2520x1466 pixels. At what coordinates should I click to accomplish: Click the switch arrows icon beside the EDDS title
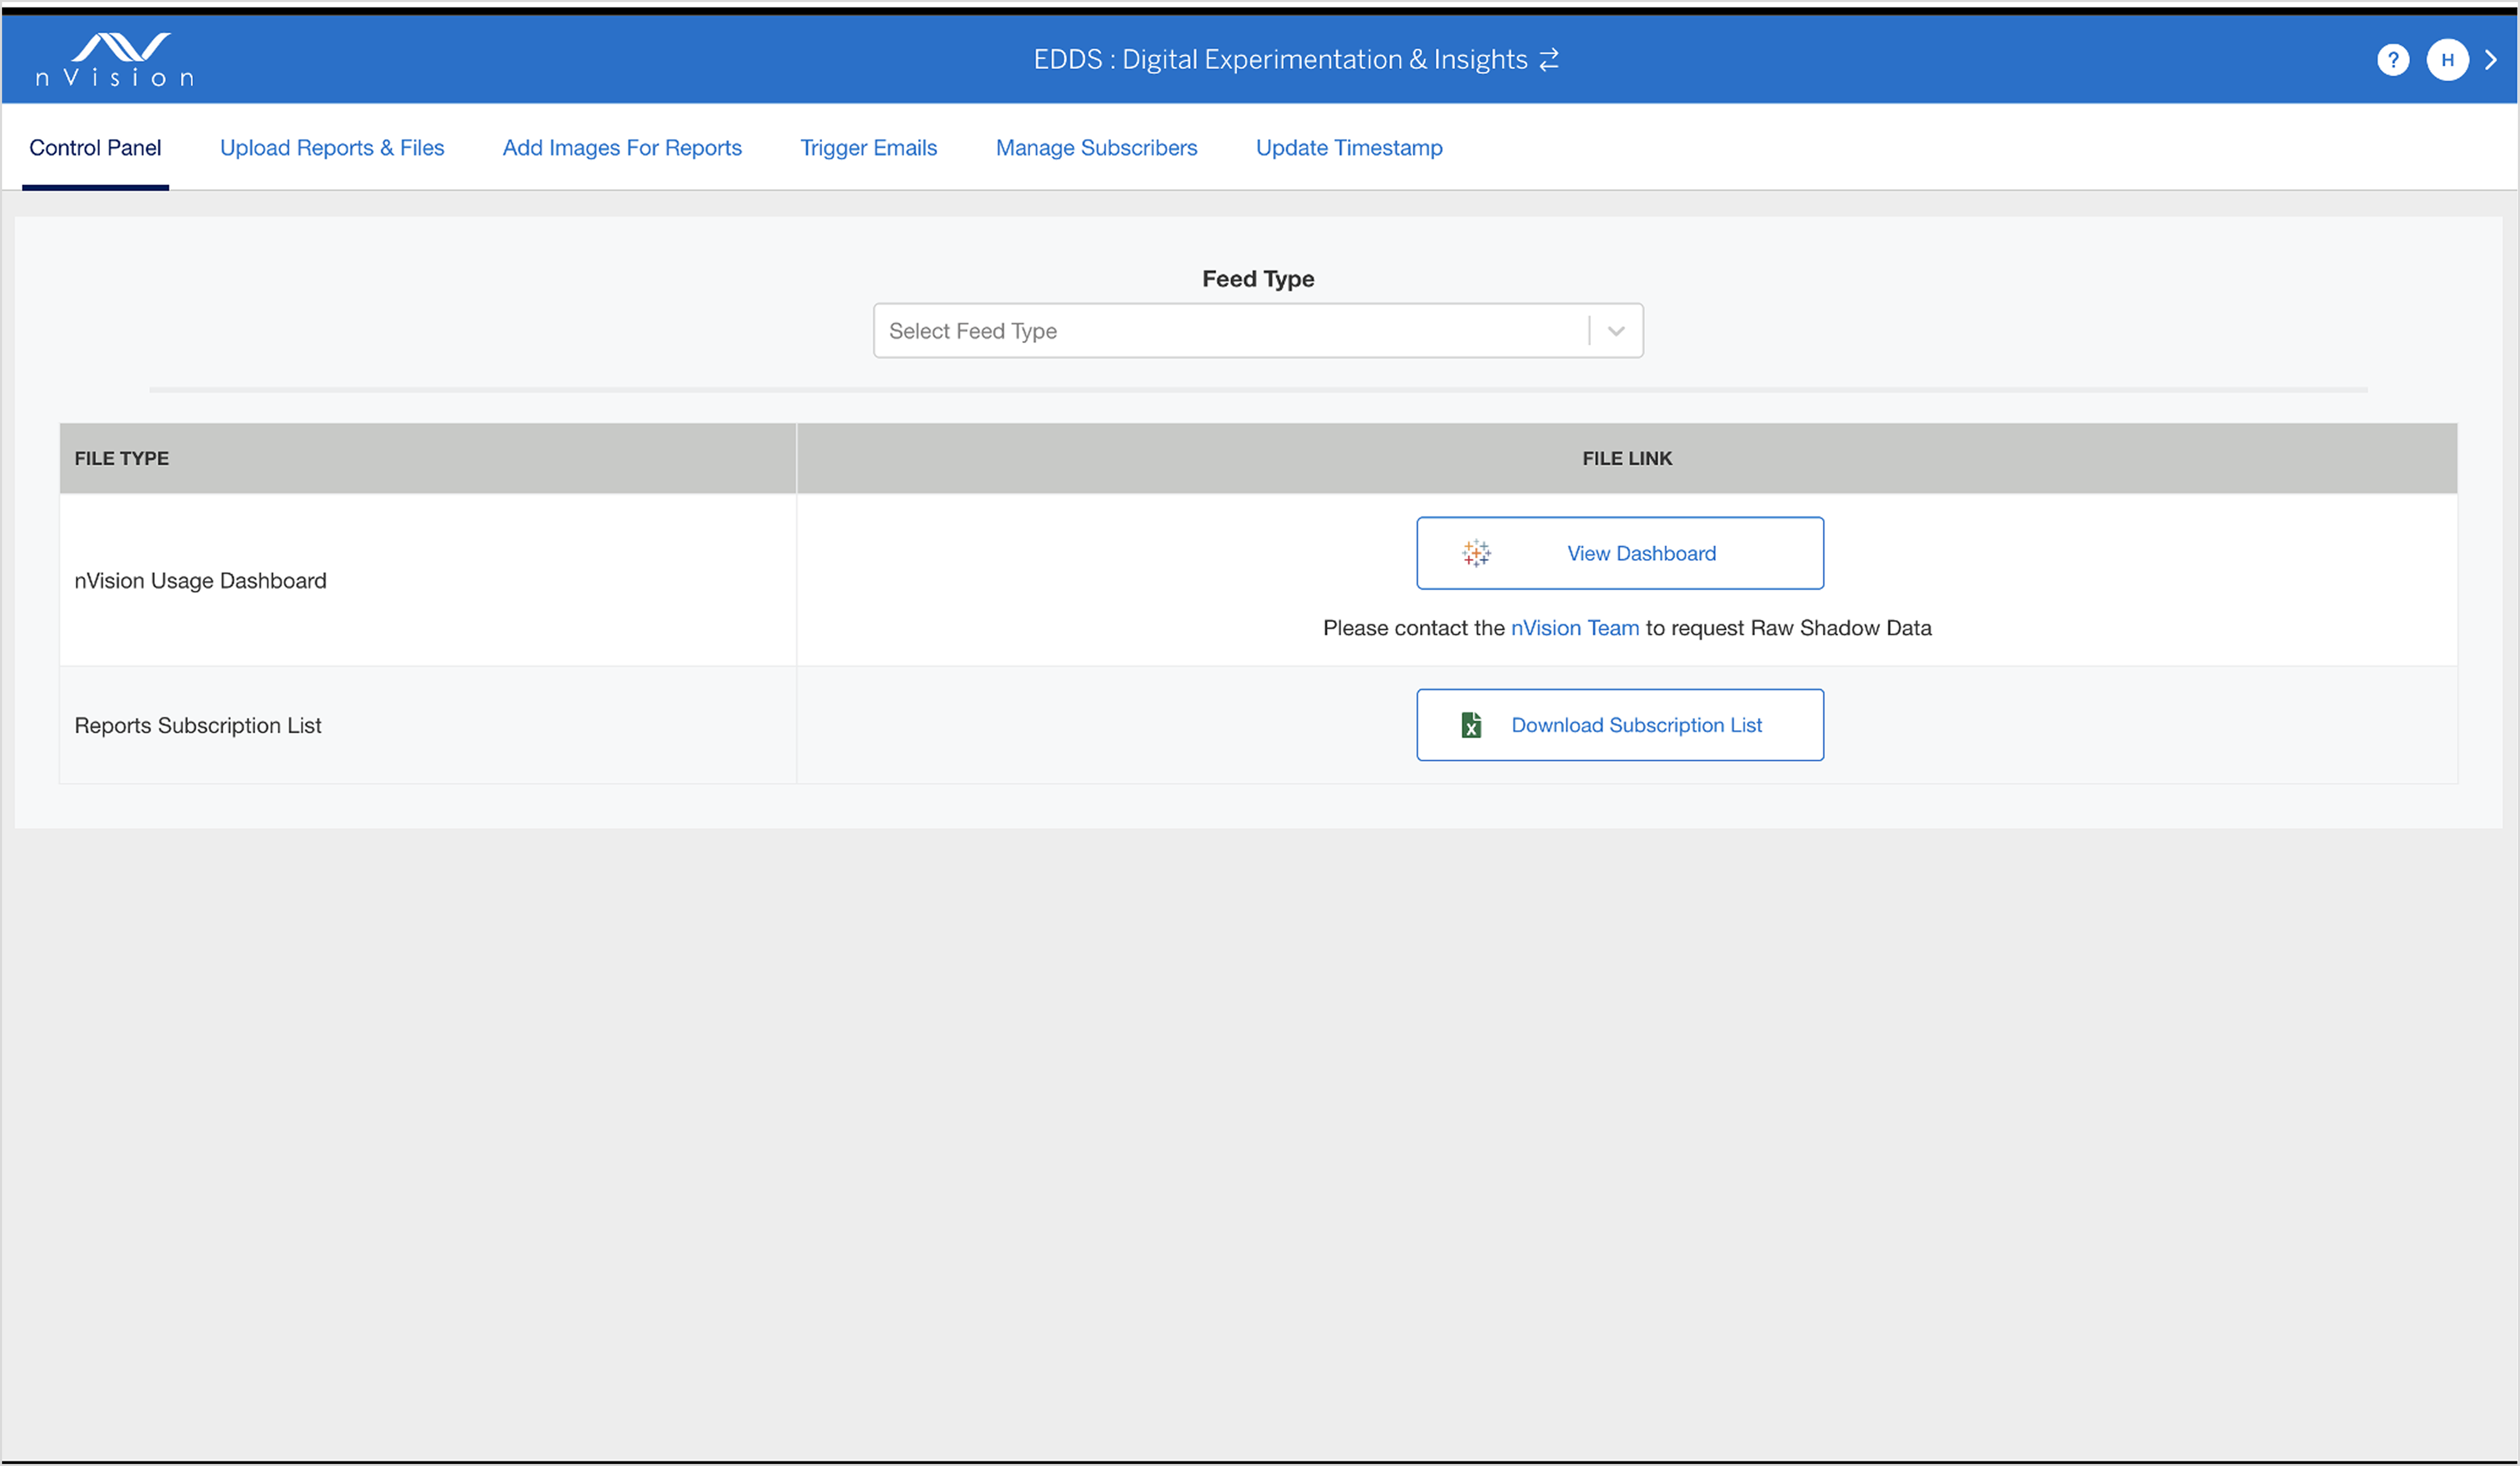pos(1549,60)
